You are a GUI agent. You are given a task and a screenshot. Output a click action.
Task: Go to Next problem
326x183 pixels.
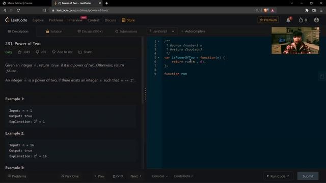[x=136, y=176]
